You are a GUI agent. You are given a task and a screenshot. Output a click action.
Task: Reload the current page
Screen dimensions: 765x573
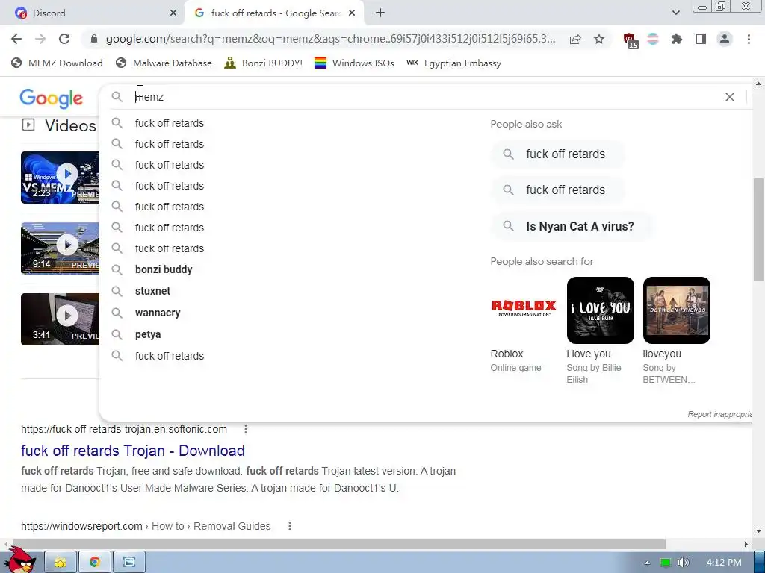(x=64, y=39)
